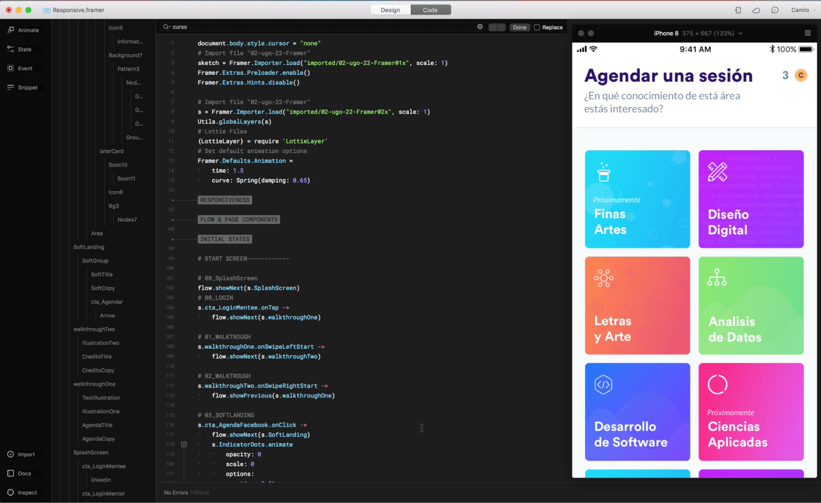The width and height of the screenshot is (821, 503).
Task: Tap the Ciencias Aplicadas card
Action: pyautogui.click(x=751, y=412)
